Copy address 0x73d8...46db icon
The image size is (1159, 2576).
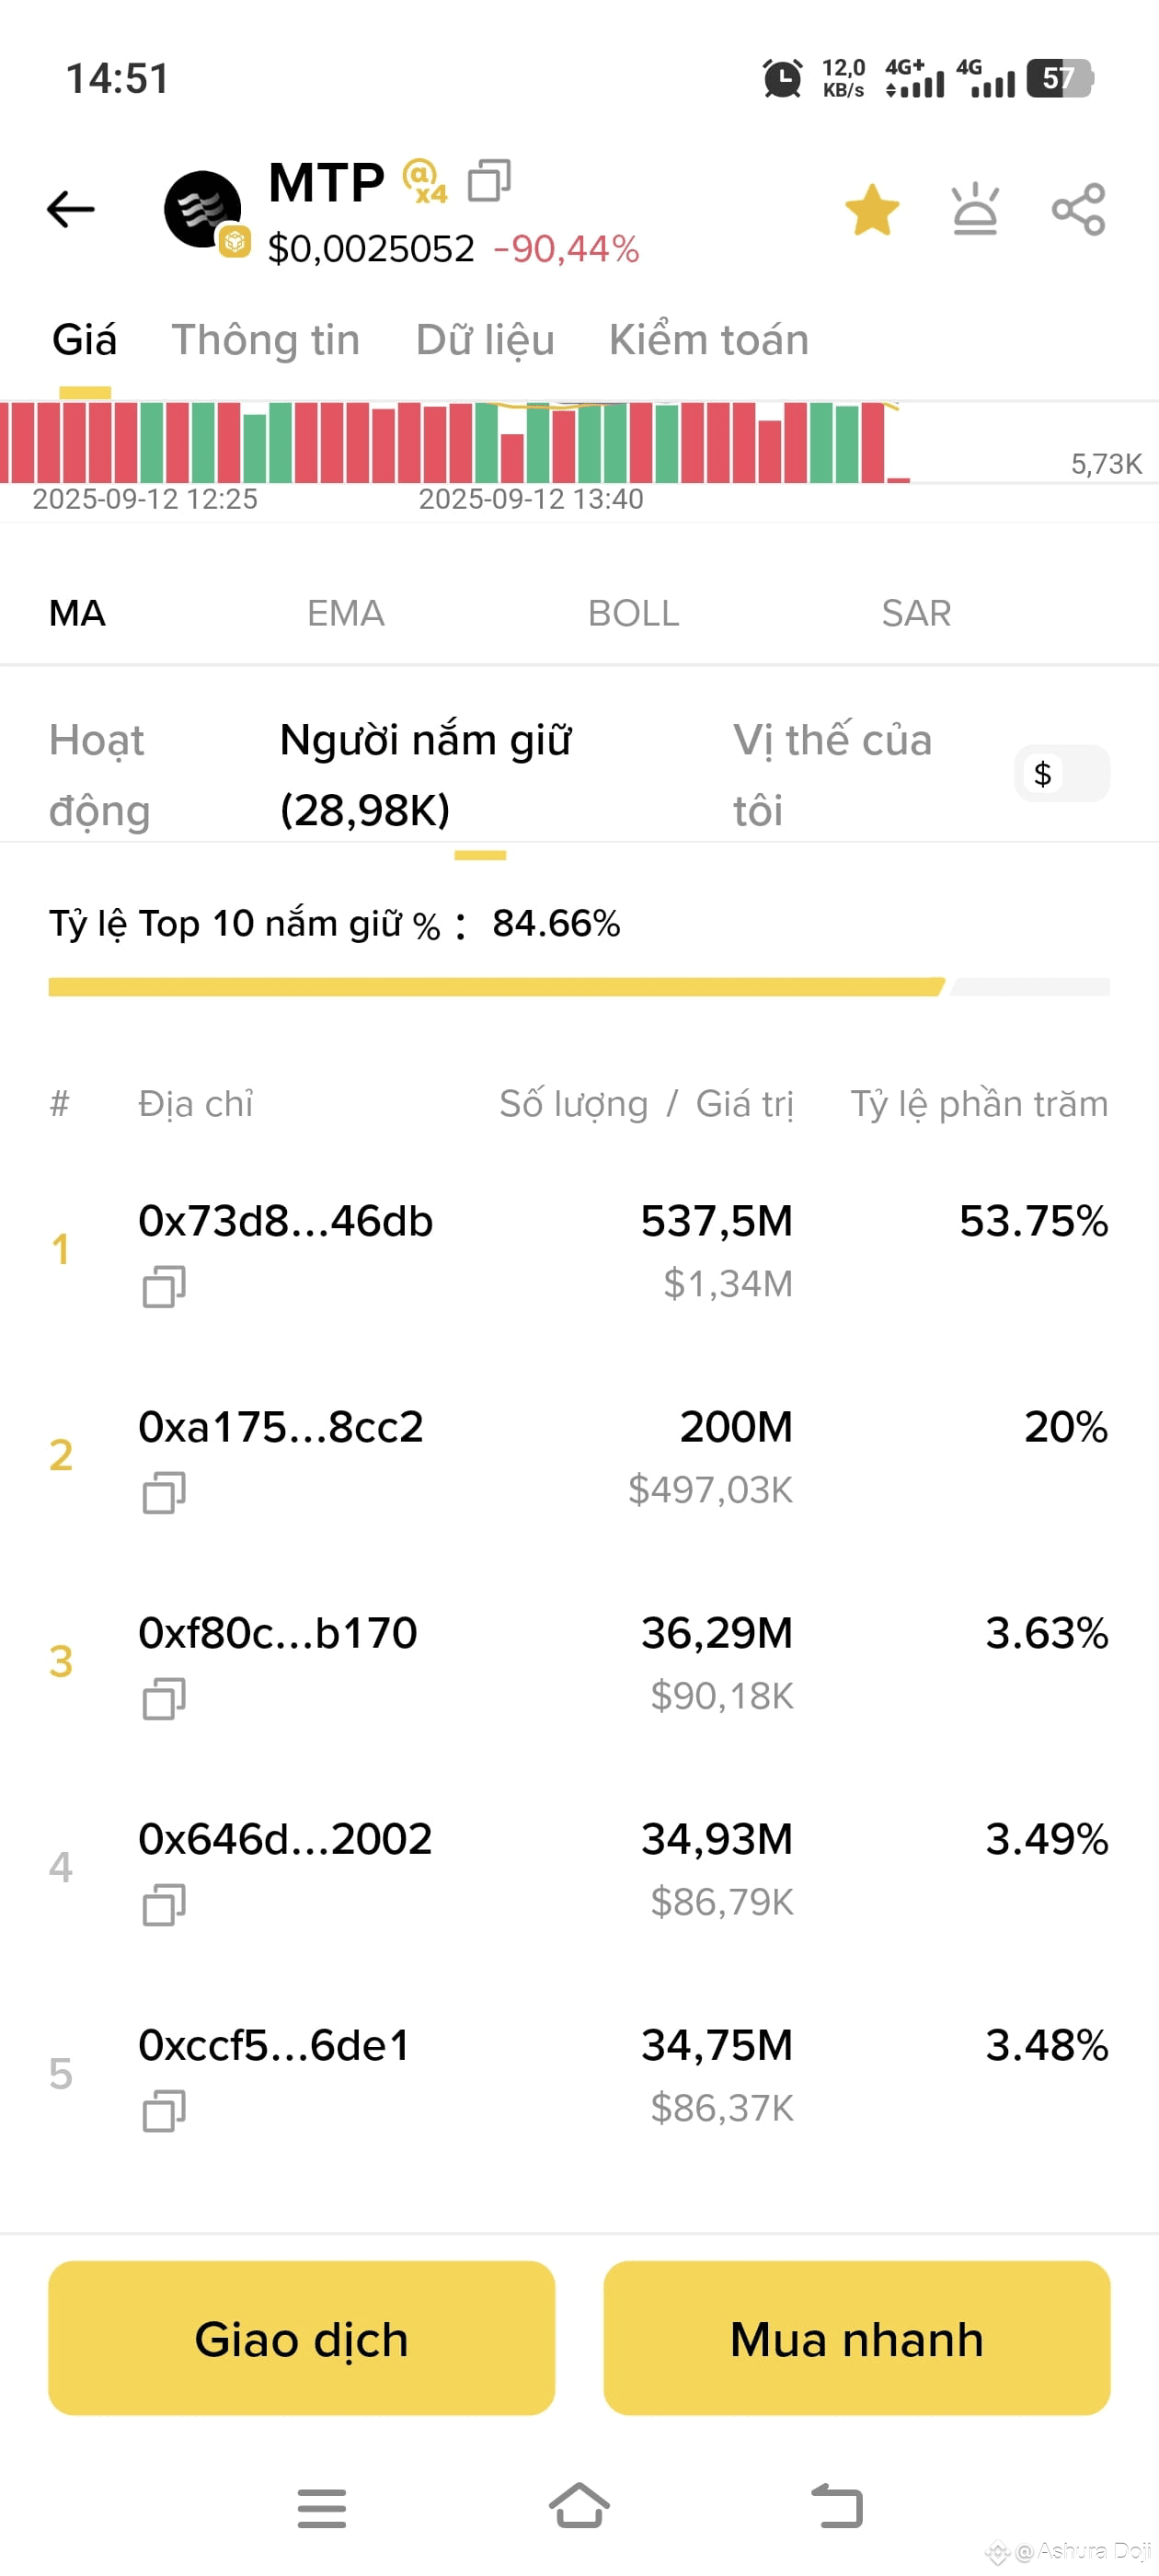(164, 1287)
